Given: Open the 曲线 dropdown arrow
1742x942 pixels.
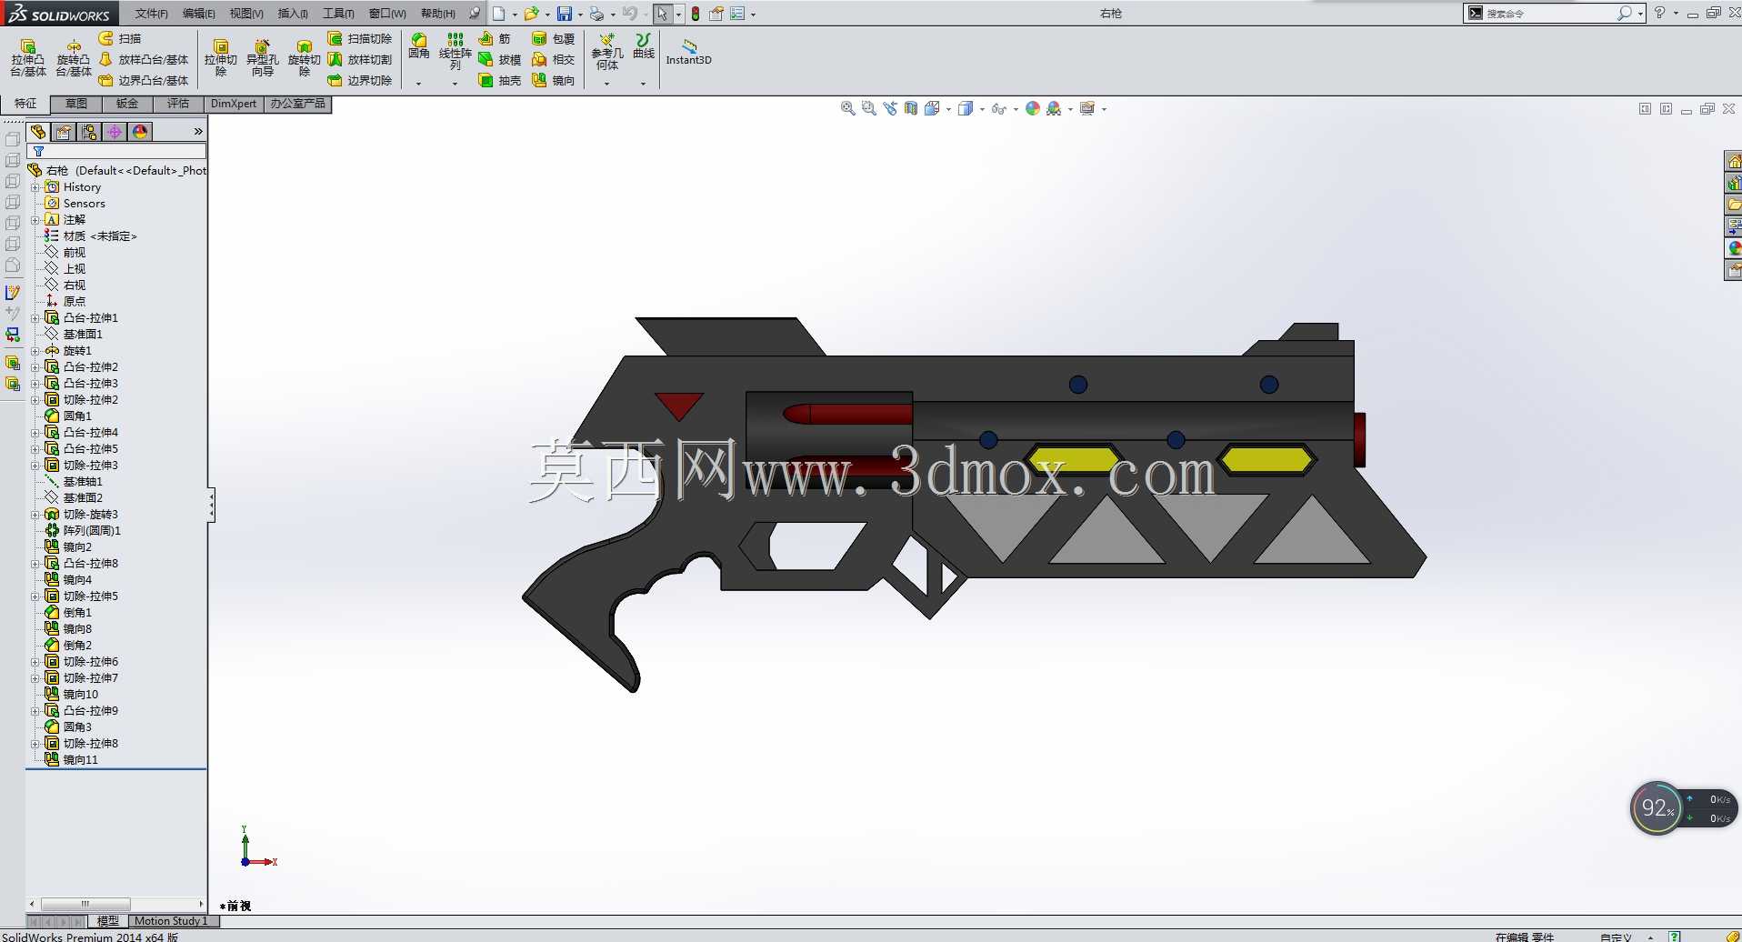Looking at the screenshot, I should [644, 84].
